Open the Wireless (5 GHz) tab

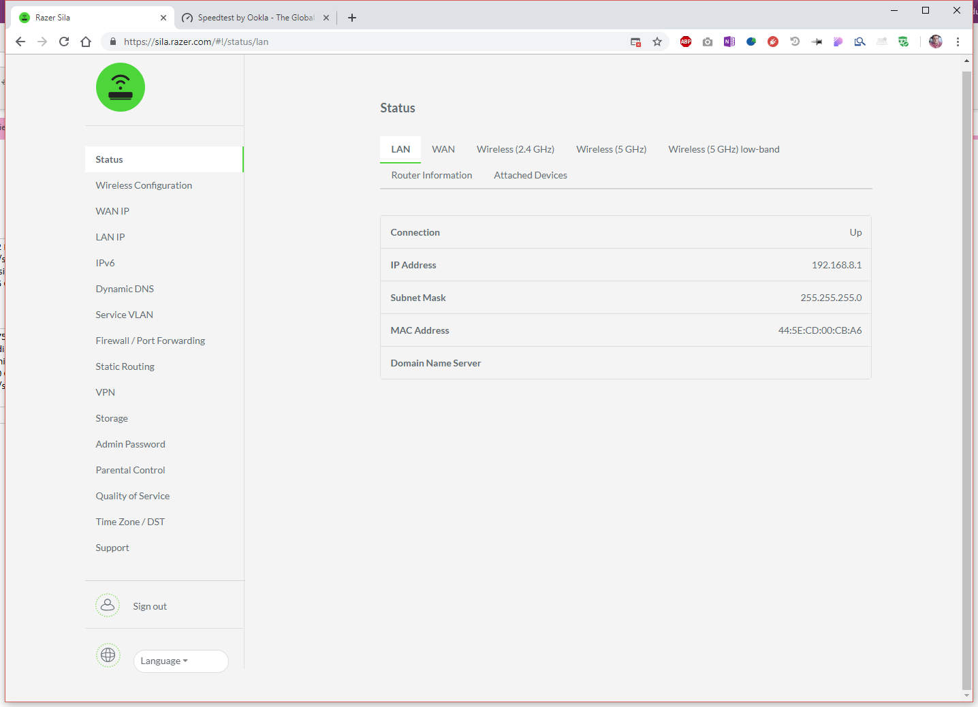coord(611,149)
